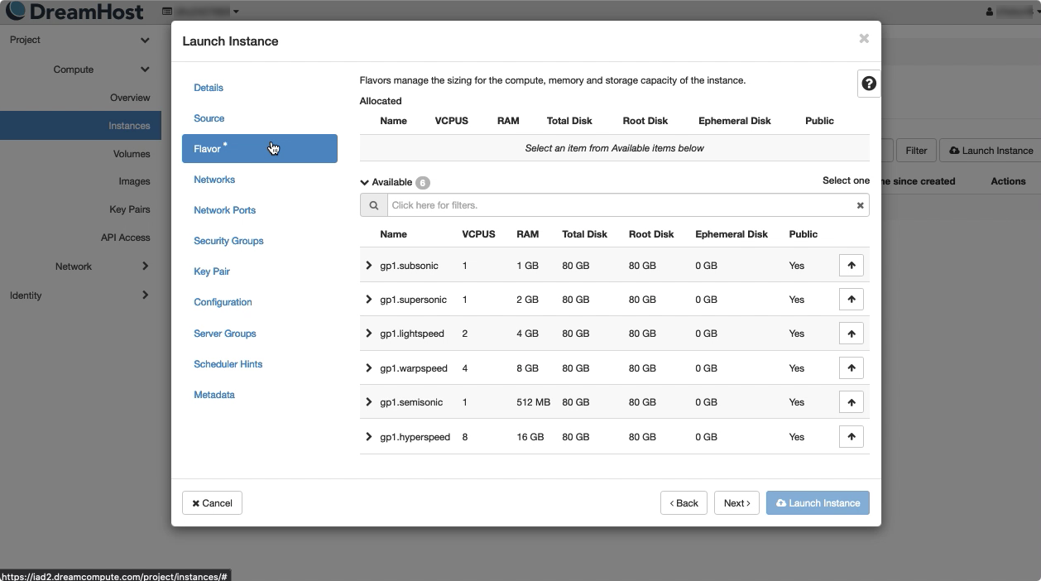Allocate the gp1.subsonic flavor with up arrow
Viewport: 1041px width, 581px height.
coord(851,266)
